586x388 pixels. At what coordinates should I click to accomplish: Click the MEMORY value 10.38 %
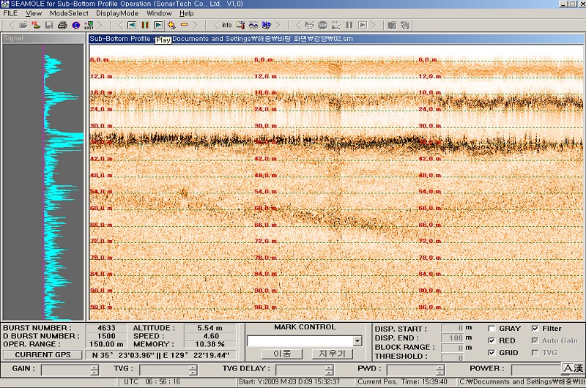(x=209, y=344)
